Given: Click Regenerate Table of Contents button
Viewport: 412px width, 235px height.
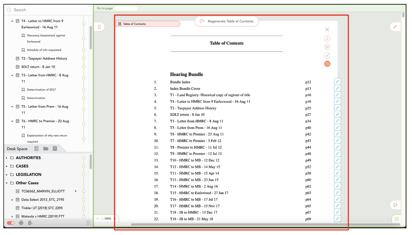Looking at the screenshot, I should tap(227, 21).
